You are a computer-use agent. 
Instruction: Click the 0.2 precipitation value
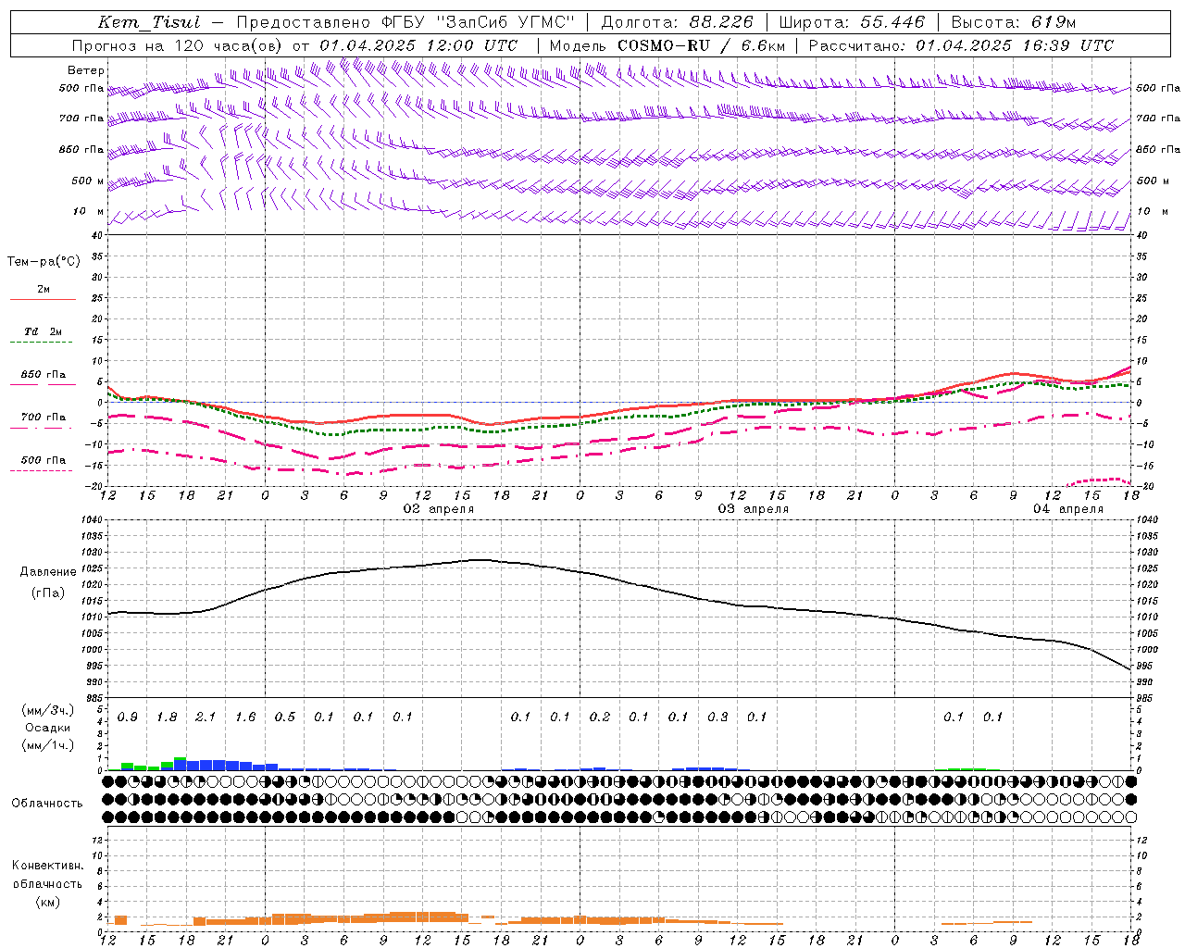tap(600, 717)
